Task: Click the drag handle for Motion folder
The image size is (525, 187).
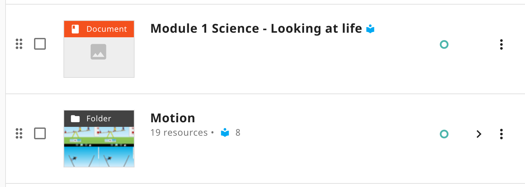Action: point(19,133)
